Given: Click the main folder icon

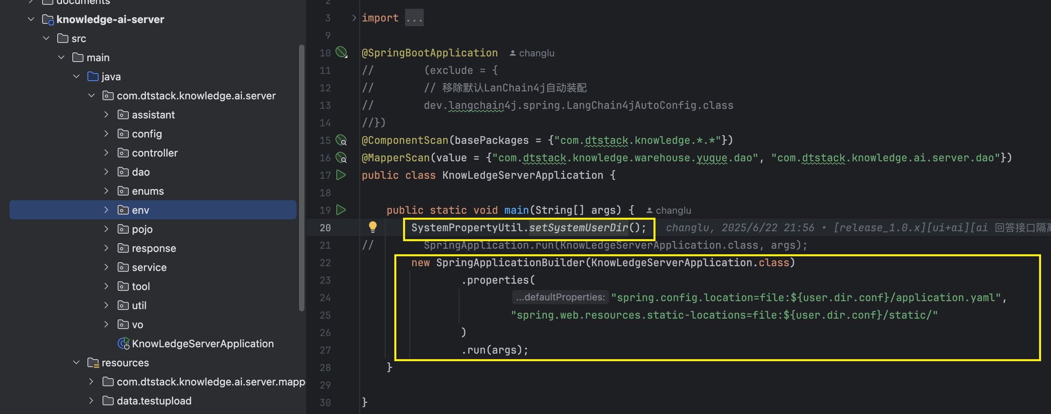Looking at the screenshot, I should (78, 58).
